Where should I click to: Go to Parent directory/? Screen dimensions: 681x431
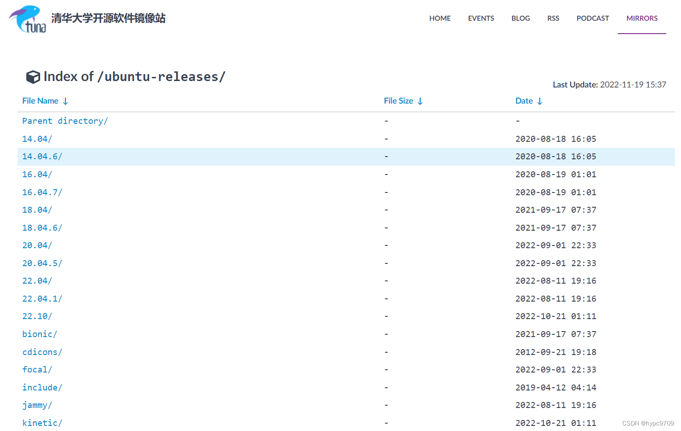(65, 121)
